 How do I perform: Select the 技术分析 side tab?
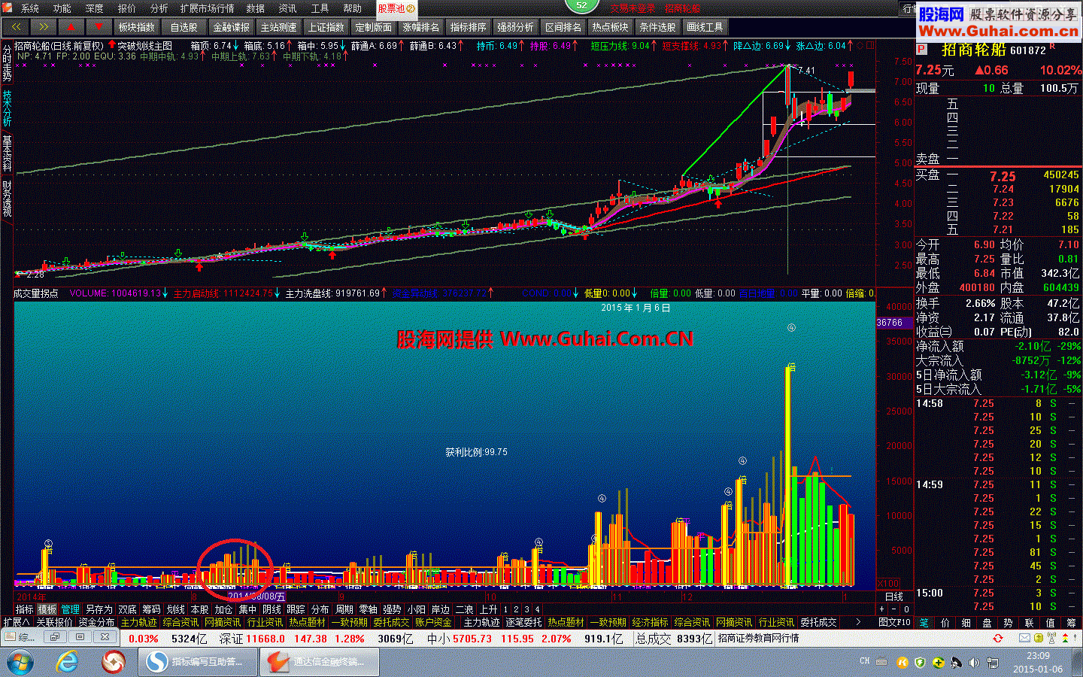click(x=7, y=108)
